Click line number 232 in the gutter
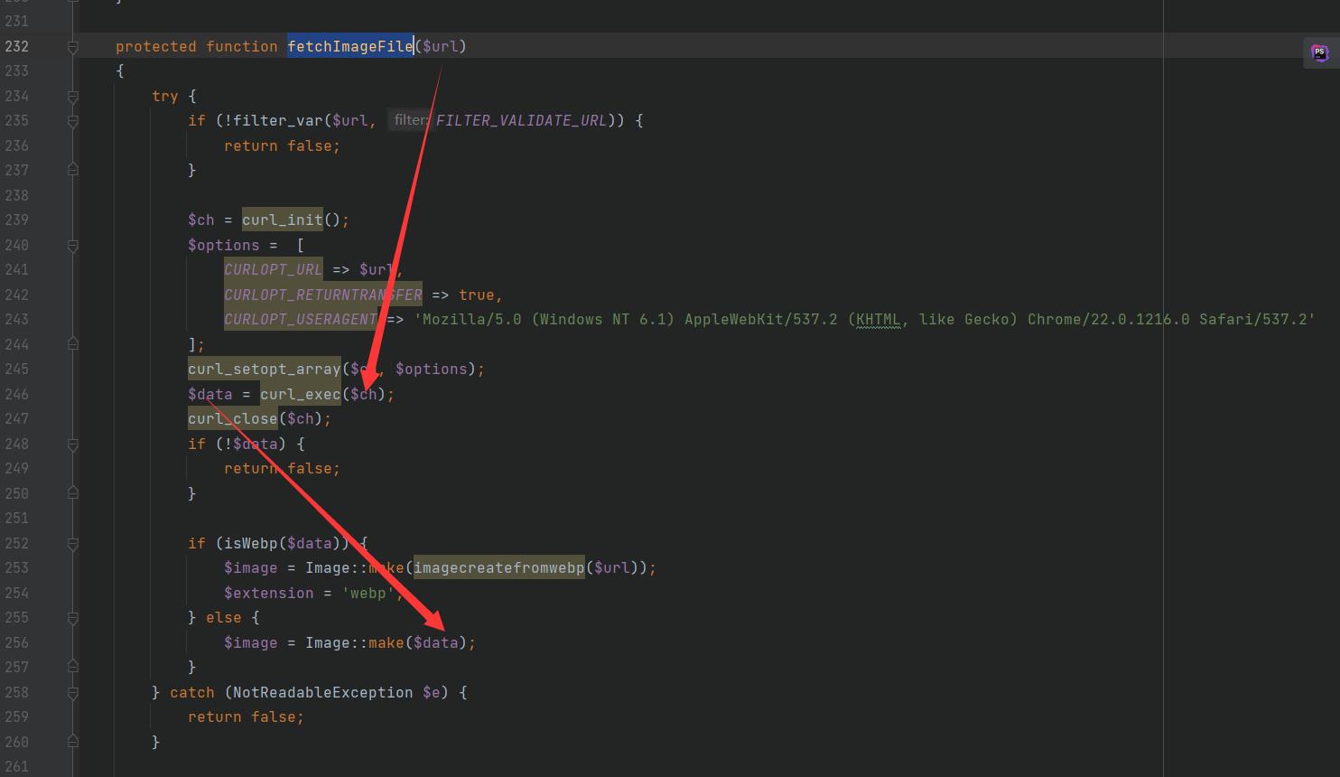 click(x=16, y=46)
